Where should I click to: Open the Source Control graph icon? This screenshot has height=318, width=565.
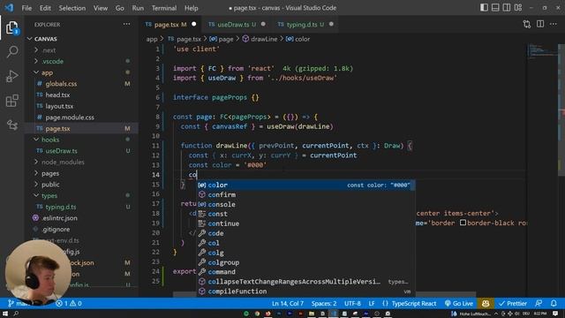(11, 125)
